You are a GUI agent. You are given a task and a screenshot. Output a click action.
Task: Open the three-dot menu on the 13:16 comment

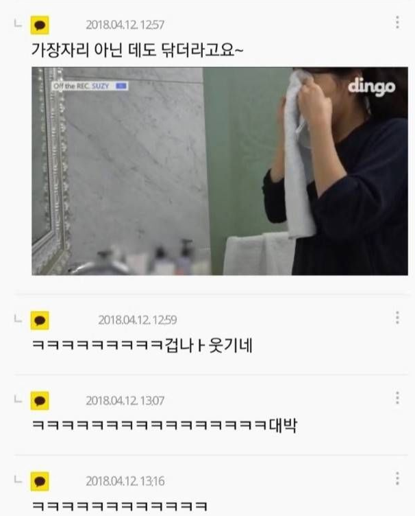(397, 478)
